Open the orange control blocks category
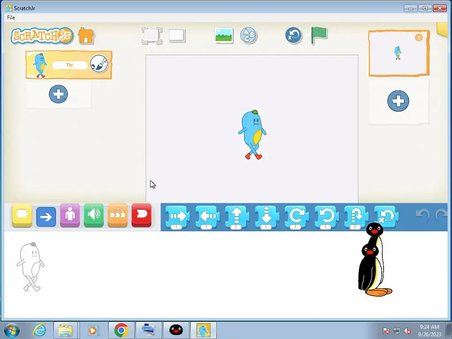 pyautogui.click(x=117, y=215)
